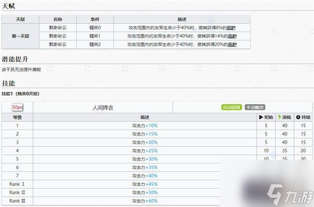Click the talent name in the 精英1 row
This screenshot has height=207, width=314.
click(x=58, y=36)
